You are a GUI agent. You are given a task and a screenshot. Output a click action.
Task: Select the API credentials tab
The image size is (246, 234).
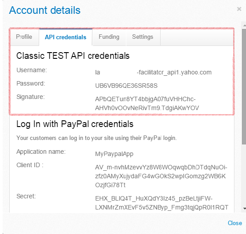[65, 37]
